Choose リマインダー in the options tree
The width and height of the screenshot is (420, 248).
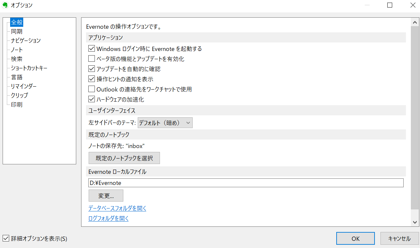point(24,87)
